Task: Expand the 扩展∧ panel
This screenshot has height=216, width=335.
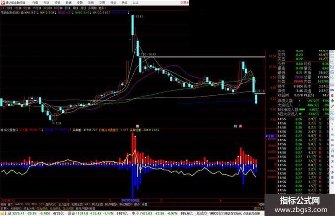Action: (x=5, y=208)
